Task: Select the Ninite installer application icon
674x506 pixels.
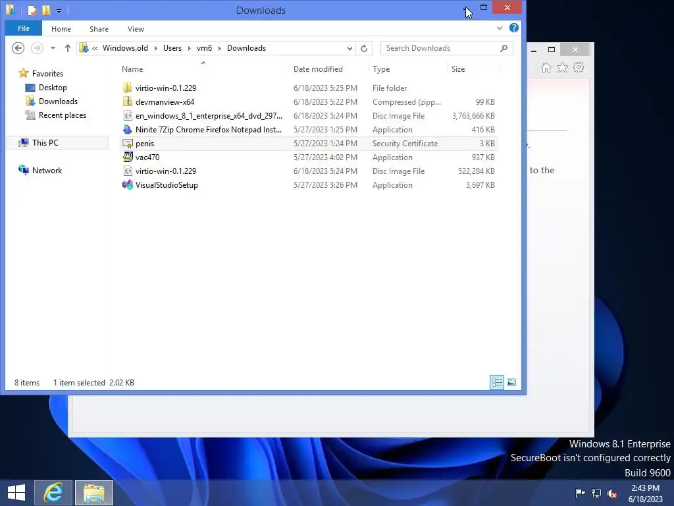Action: point(127,129)
